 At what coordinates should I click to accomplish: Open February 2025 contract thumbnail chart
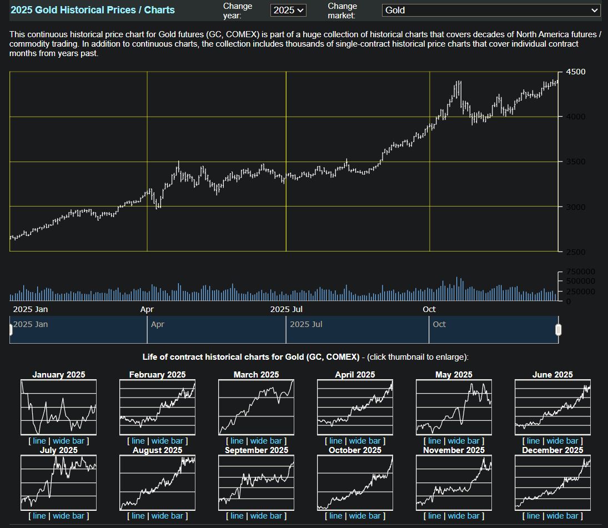[158, 407]
